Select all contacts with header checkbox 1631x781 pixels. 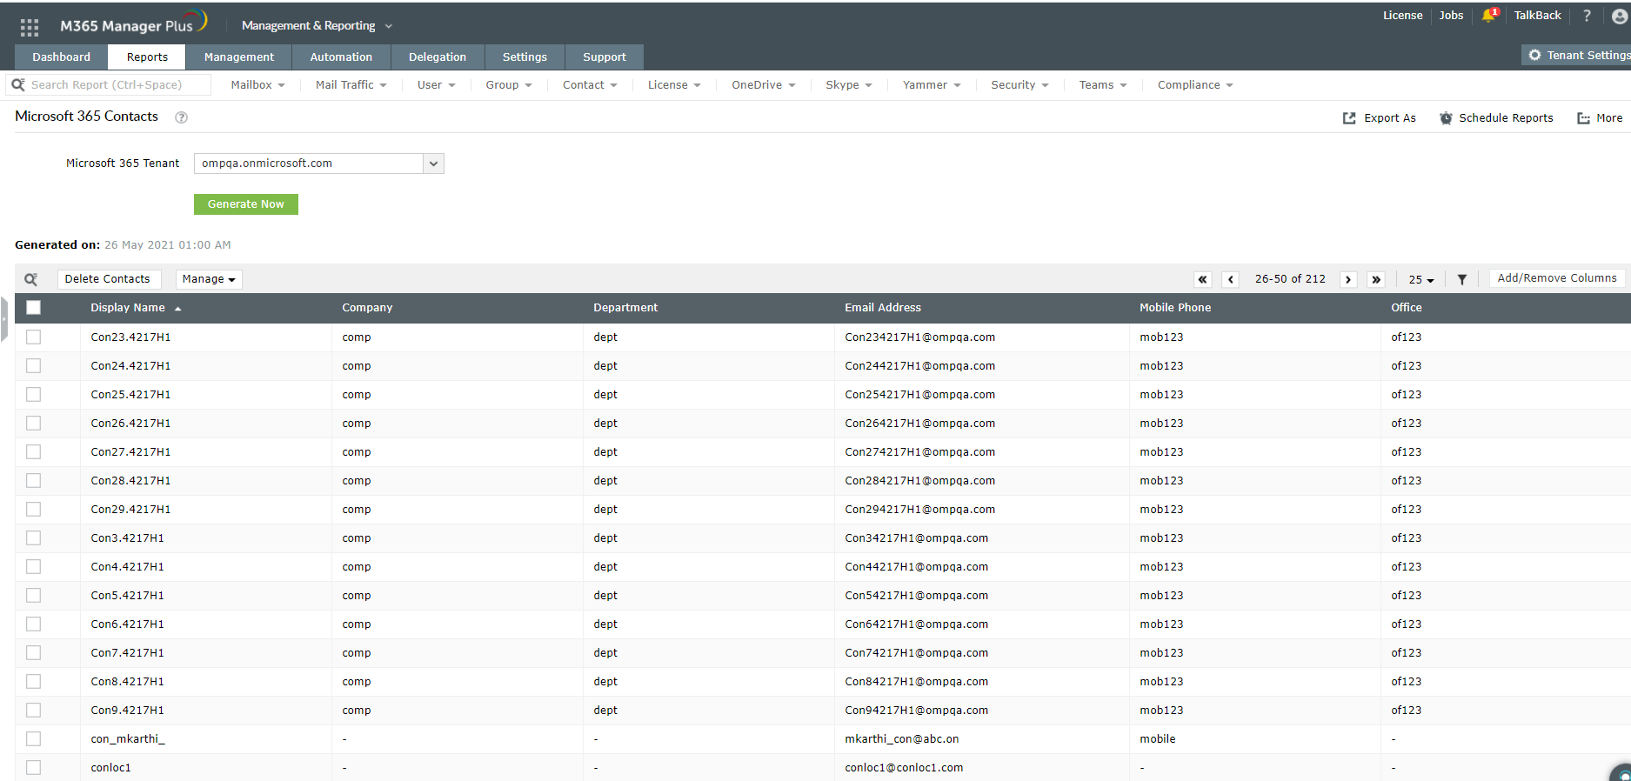tap(33, 307)
